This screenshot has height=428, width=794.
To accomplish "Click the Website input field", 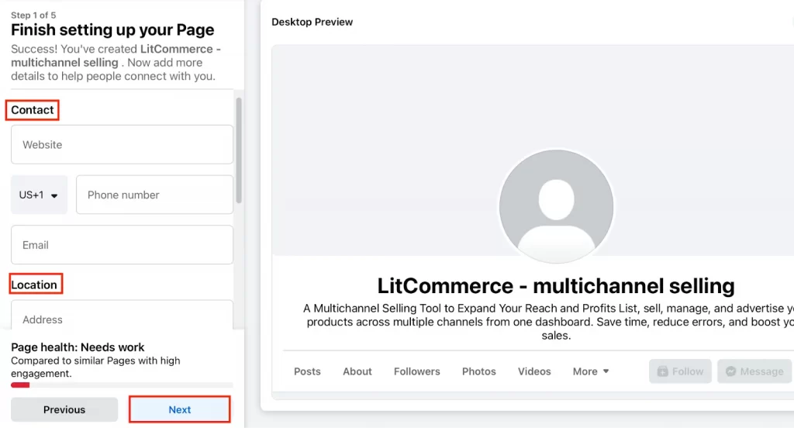I will click(122, 144).
